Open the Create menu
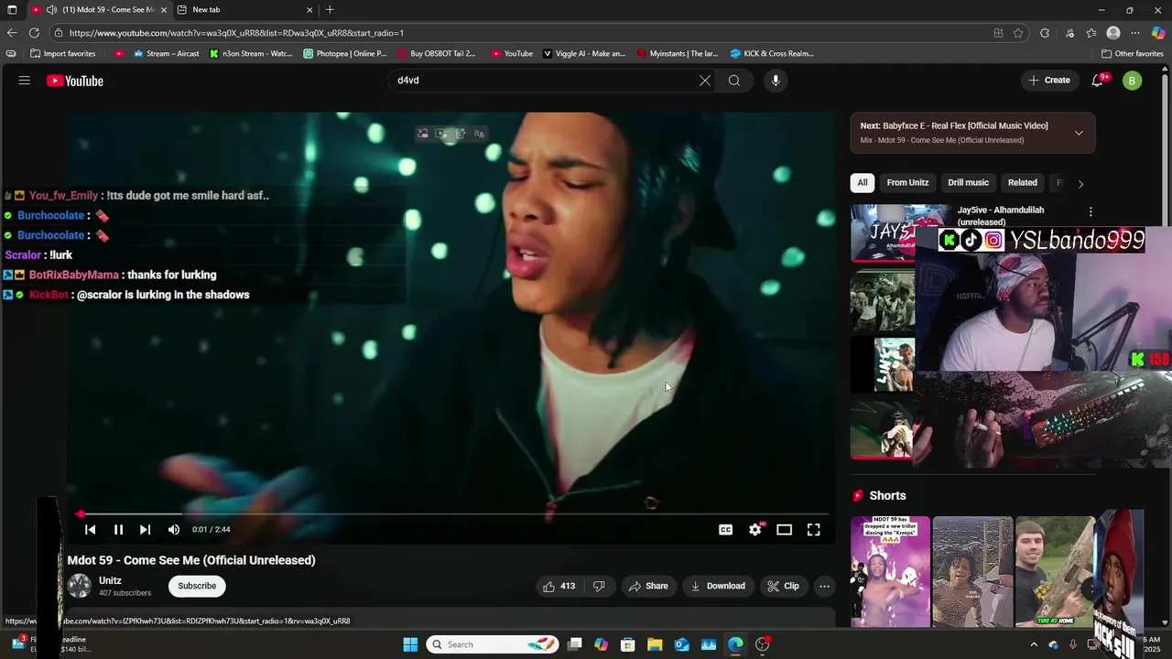This screenshot has height=659, width=1172. (x=1049, y=81)
